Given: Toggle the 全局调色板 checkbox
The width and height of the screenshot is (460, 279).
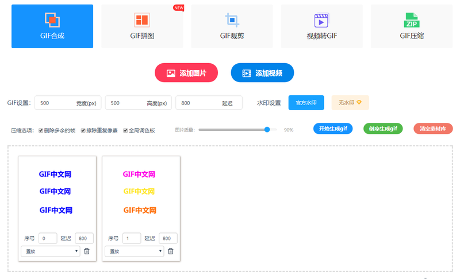Looking at the screenshot, I should 125,130.
